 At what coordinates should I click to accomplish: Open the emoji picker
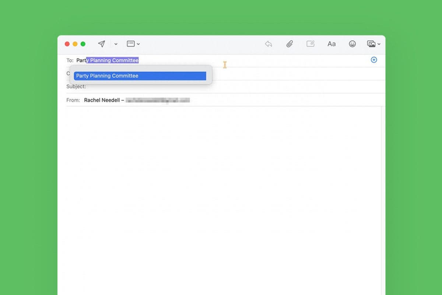click(x=352, y=44)
